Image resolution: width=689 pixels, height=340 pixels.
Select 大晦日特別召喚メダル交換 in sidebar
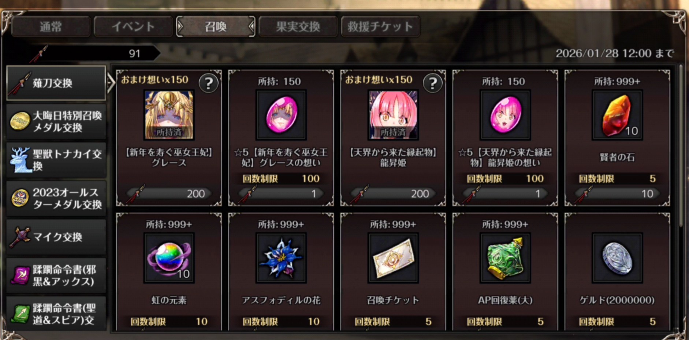click(56, 122)
